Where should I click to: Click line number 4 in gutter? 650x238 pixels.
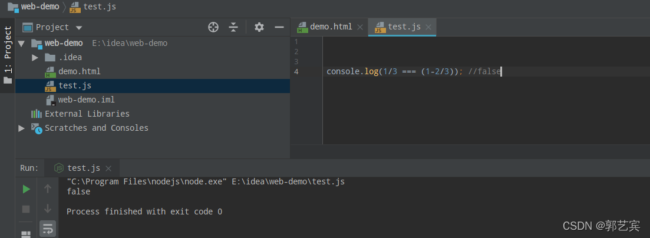pos(296,71)
